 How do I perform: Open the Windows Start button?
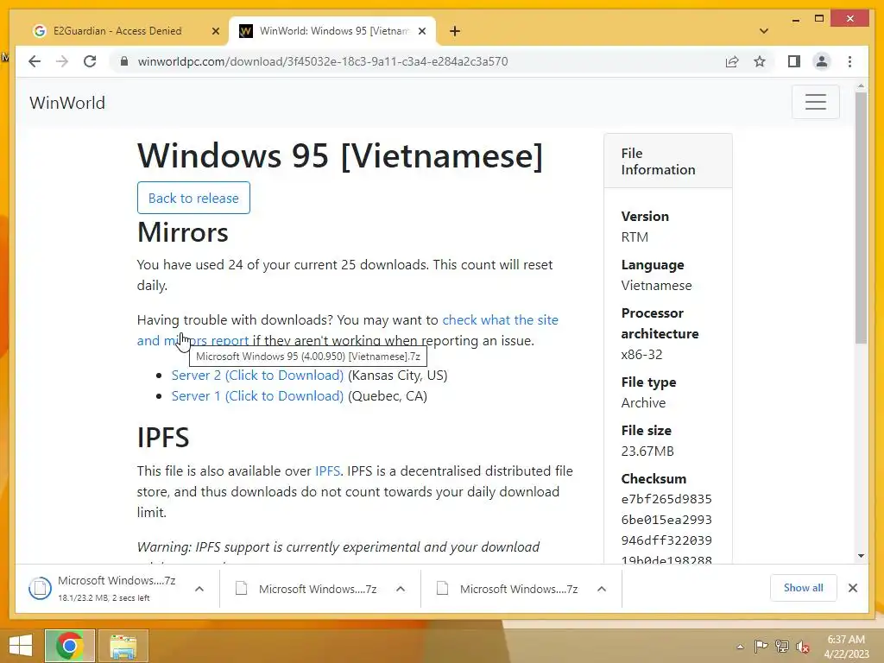tap(21, 646)
